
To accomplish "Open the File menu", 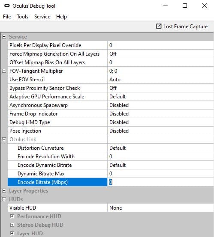I will click(x=7, y=17).
